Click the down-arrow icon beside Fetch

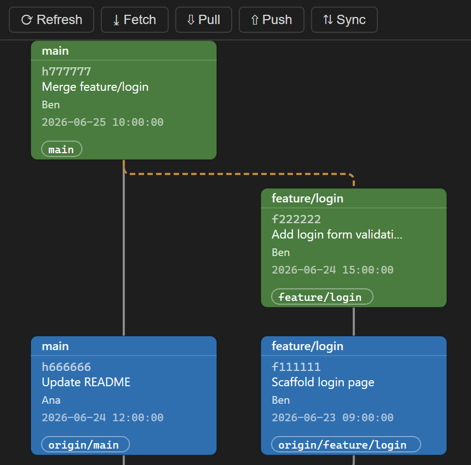(x=116, y=20)
